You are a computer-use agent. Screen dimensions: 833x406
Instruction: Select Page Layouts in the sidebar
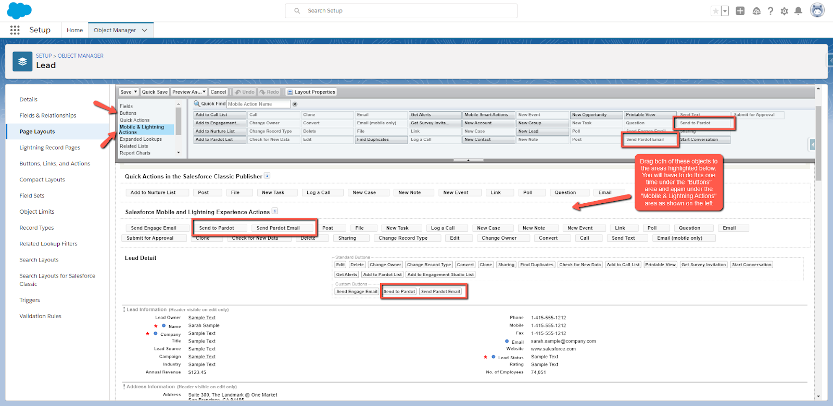37,132
